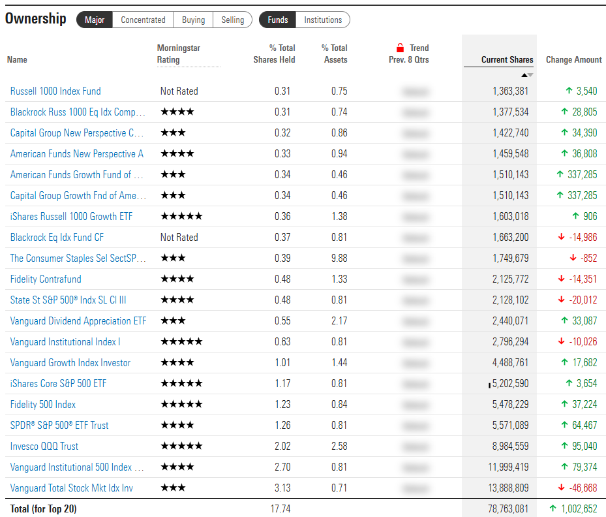The height and width of the screenshot is (517, 606).
Task: Click the current shares value 13,888,809
Action: pyautogui.click(x=508, y=488)
